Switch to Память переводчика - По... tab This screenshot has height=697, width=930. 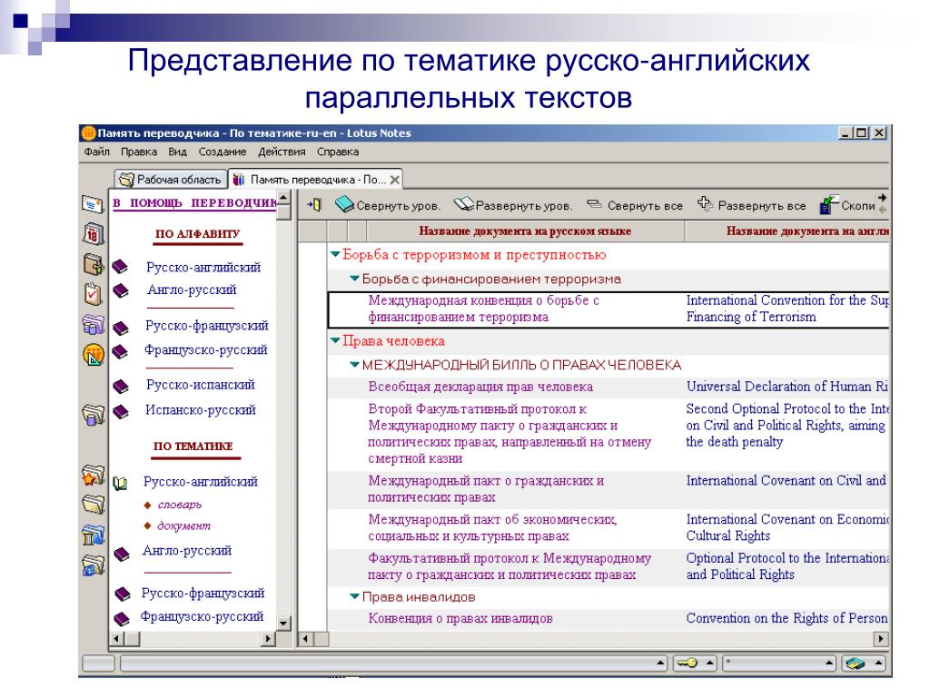pos(316,179)
